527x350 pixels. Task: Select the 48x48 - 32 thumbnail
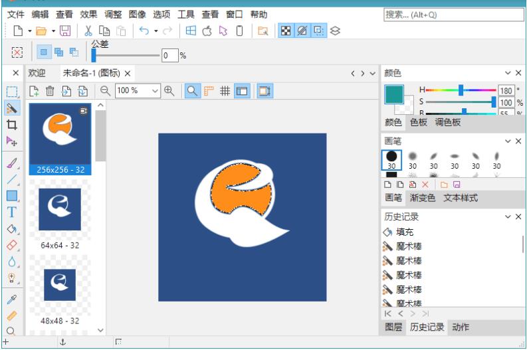(60, 290)
